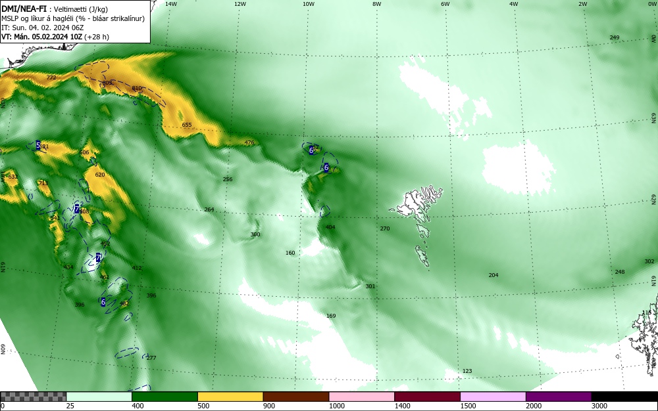Image resolution: width=658 pixels, height=411 pixels.
Task: Select the map value '123'
Action: (467, 371)
